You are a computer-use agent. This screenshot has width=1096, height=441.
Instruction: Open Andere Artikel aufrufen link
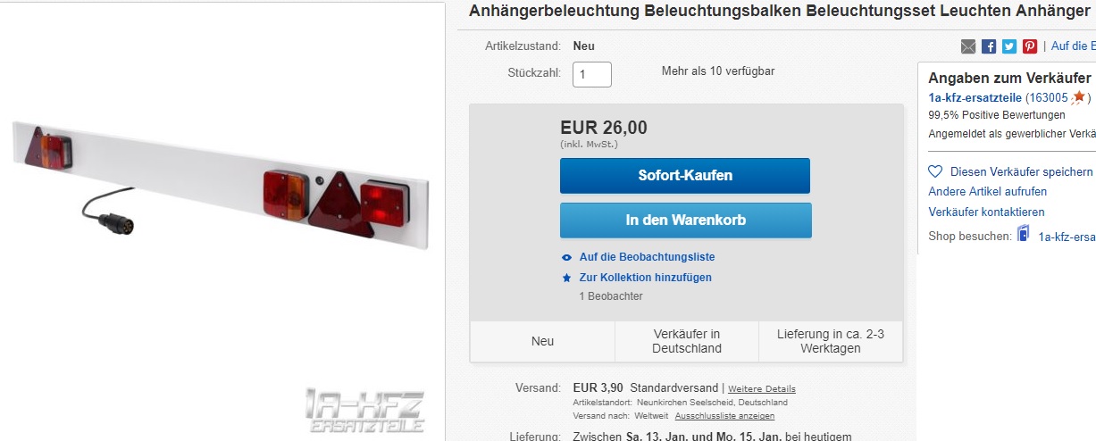click(x=988, y=192)
